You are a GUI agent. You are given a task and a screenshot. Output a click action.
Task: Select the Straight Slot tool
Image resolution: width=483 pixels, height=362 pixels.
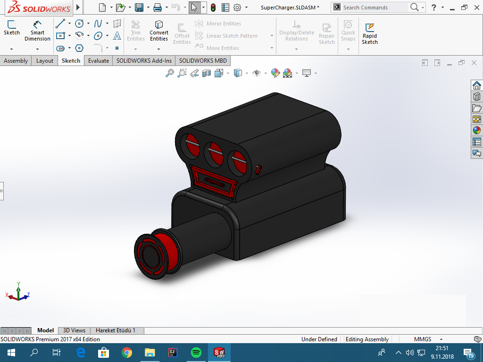[60, 49]
